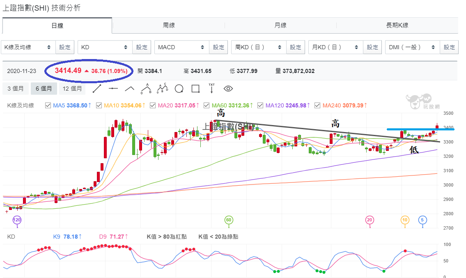
Task: Click the orange 10 MA marker
Action: coord(405,220)
